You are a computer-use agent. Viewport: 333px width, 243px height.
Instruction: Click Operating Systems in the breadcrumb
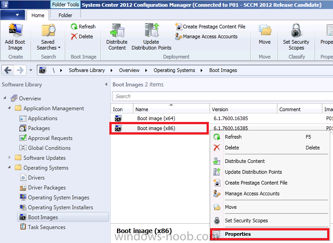(x=174, y=70)
